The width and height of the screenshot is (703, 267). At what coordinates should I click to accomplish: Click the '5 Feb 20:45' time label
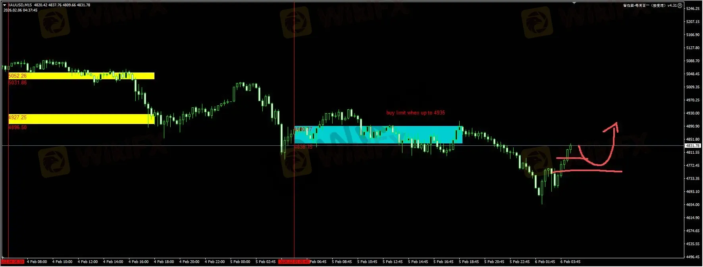click(x=494, y=262)
